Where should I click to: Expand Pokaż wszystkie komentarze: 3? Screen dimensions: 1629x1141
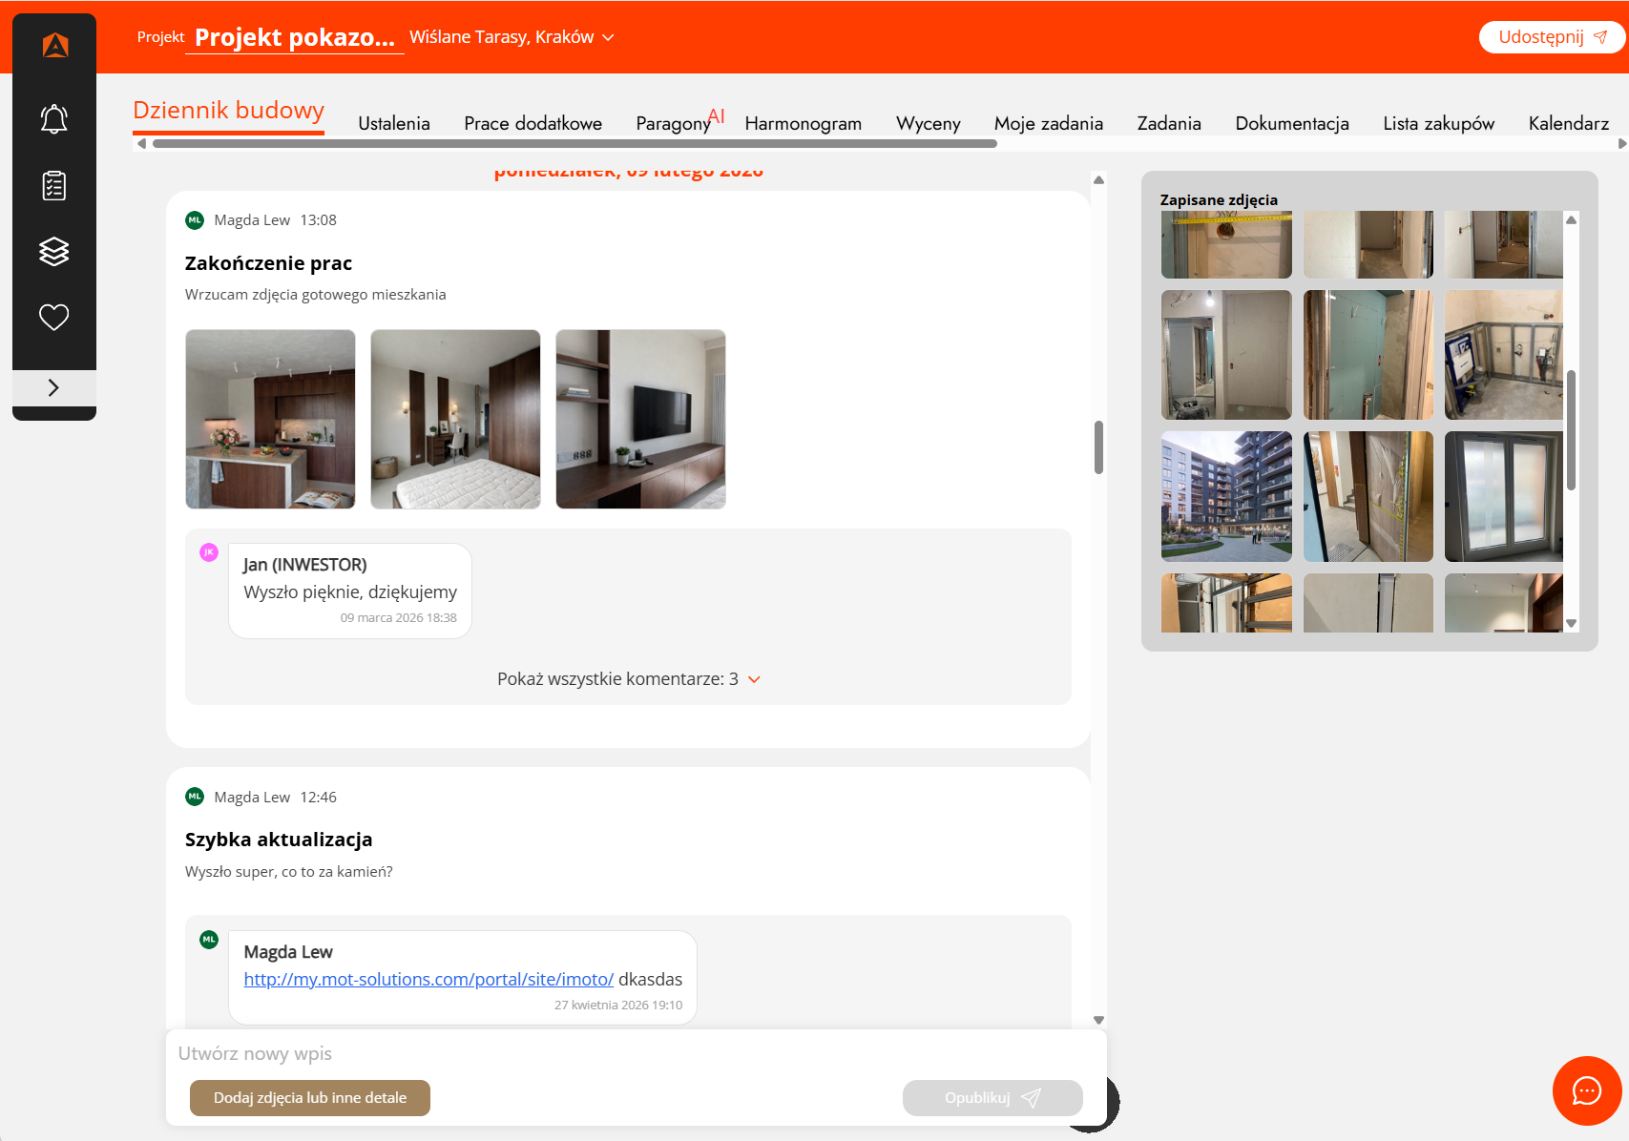pos(628,679)
